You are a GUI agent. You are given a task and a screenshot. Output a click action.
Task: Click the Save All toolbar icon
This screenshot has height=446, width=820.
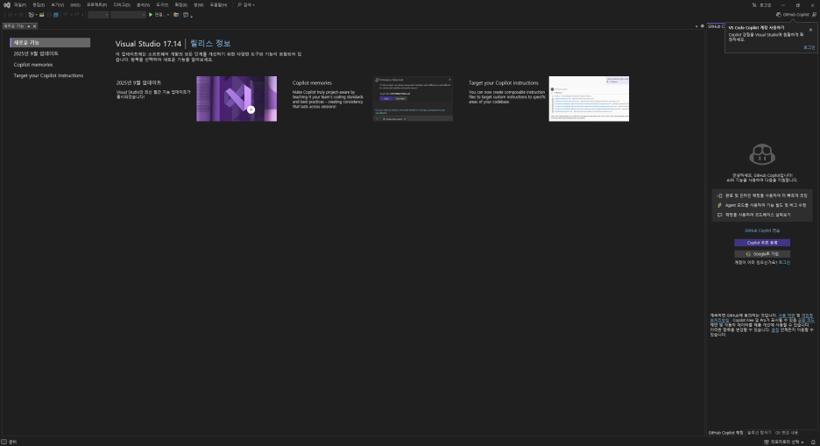56,15
